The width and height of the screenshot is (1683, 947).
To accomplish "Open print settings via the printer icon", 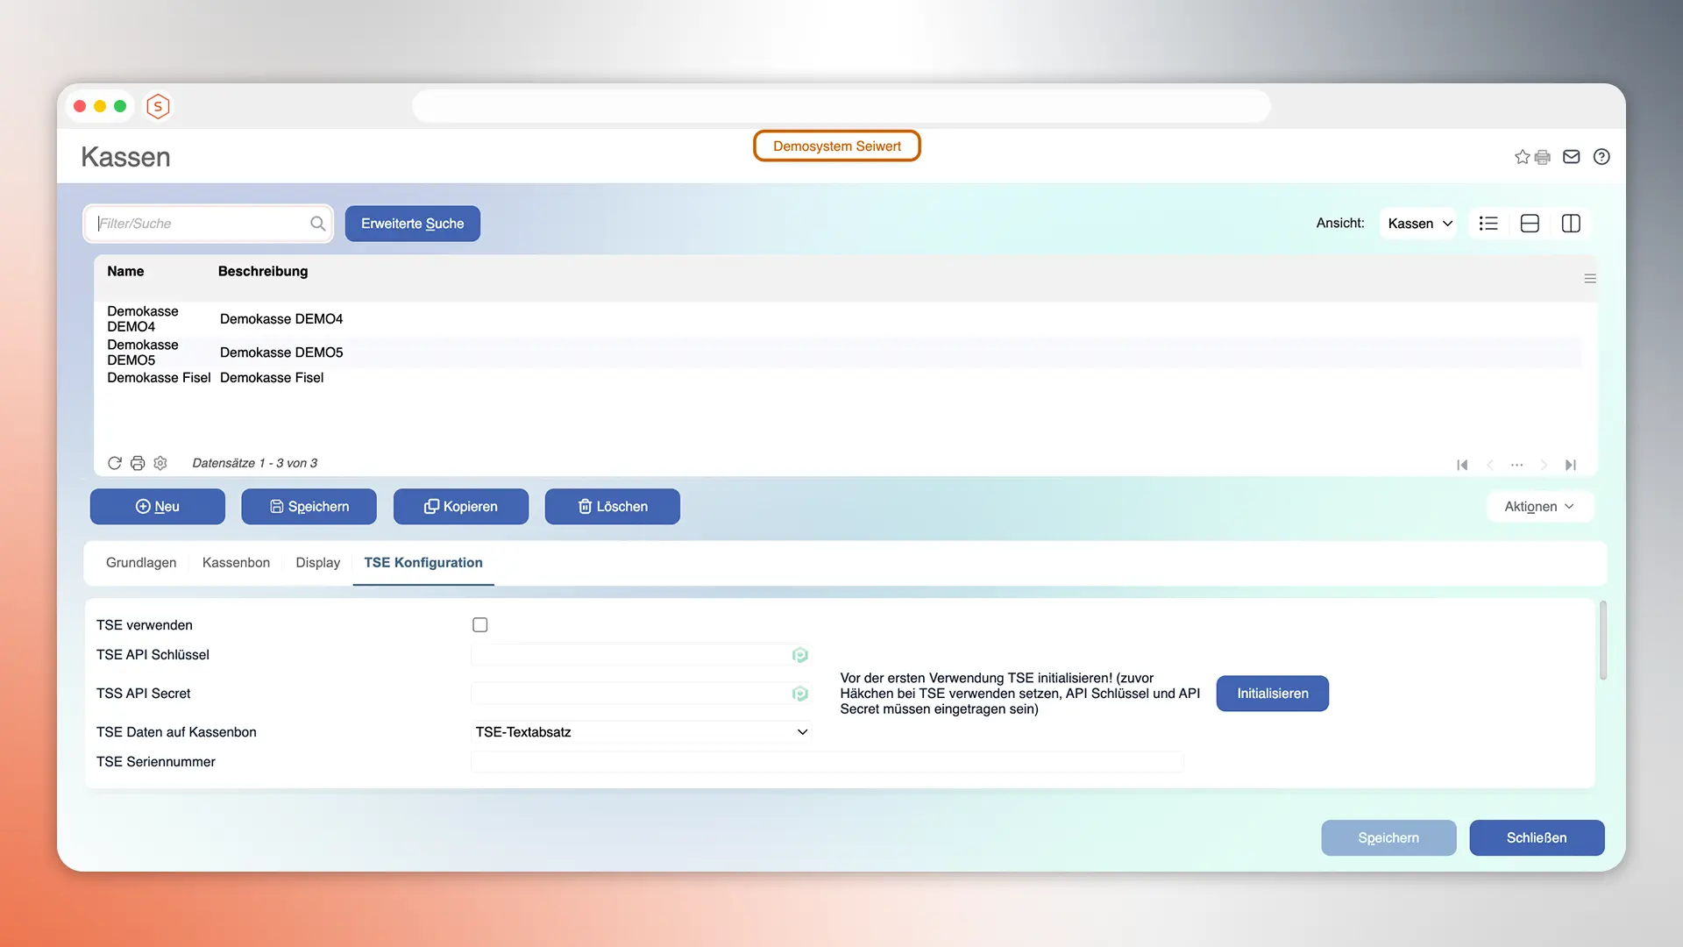I will point(137,463).
